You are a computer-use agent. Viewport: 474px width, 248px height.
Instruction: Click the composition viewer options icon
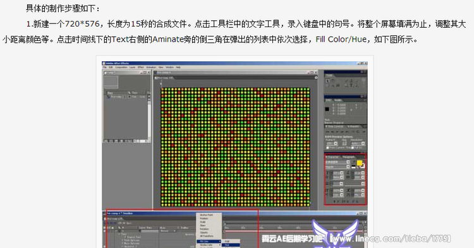(x=316, y=78)
